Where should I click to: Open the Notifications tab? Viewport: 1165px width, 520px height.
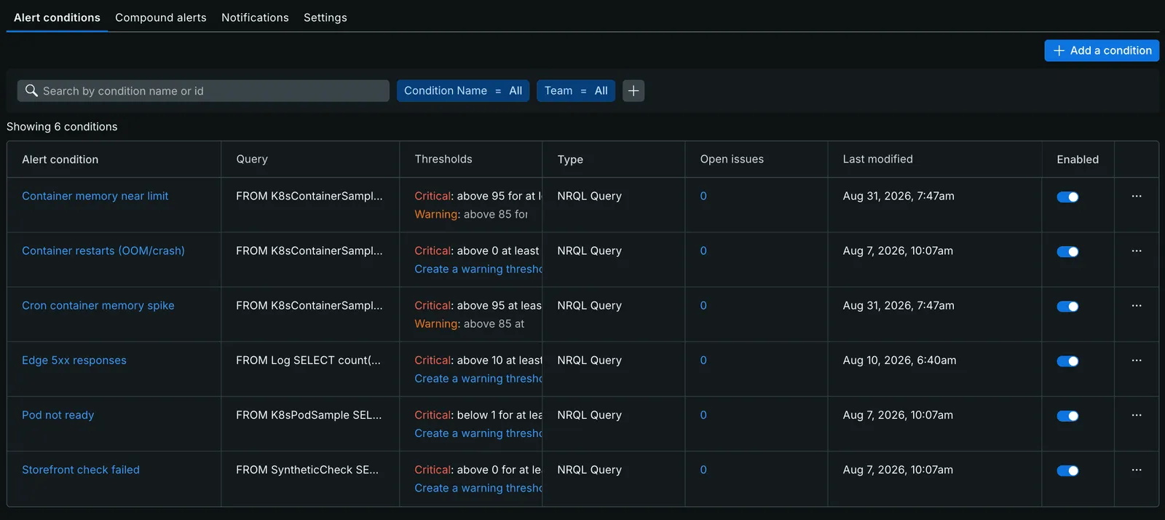click(x=255, y=17)
